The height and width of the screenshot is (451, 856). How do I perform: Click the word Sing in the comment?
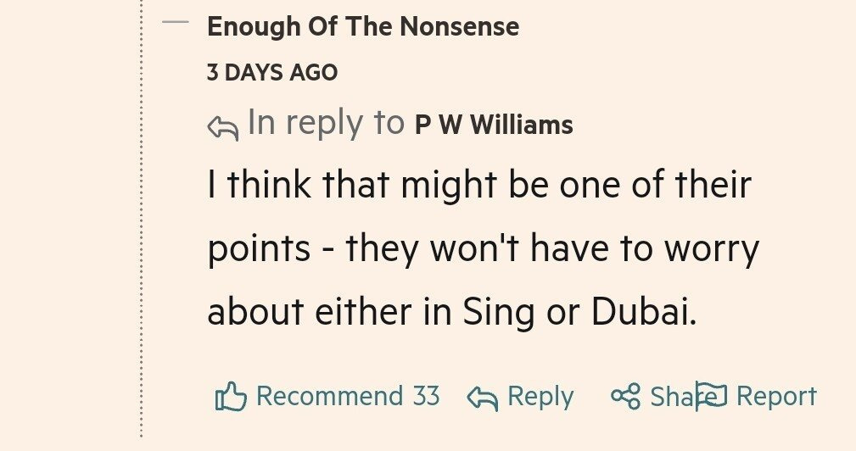[498, 315]
